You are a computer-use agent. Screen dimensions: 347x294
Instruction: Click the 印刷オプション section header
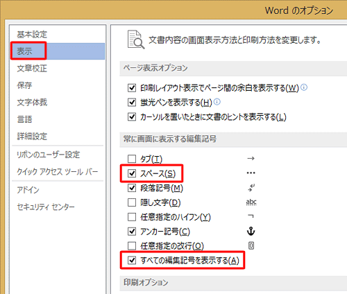pyautogui.click(x=146, y=282)
